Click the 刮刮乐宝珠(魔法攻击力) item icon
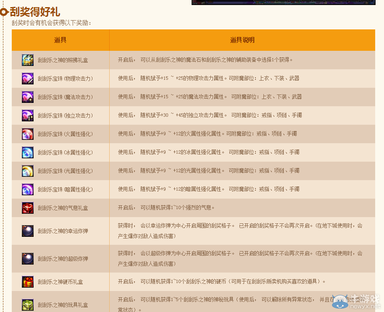 click(x=27, y=97)
